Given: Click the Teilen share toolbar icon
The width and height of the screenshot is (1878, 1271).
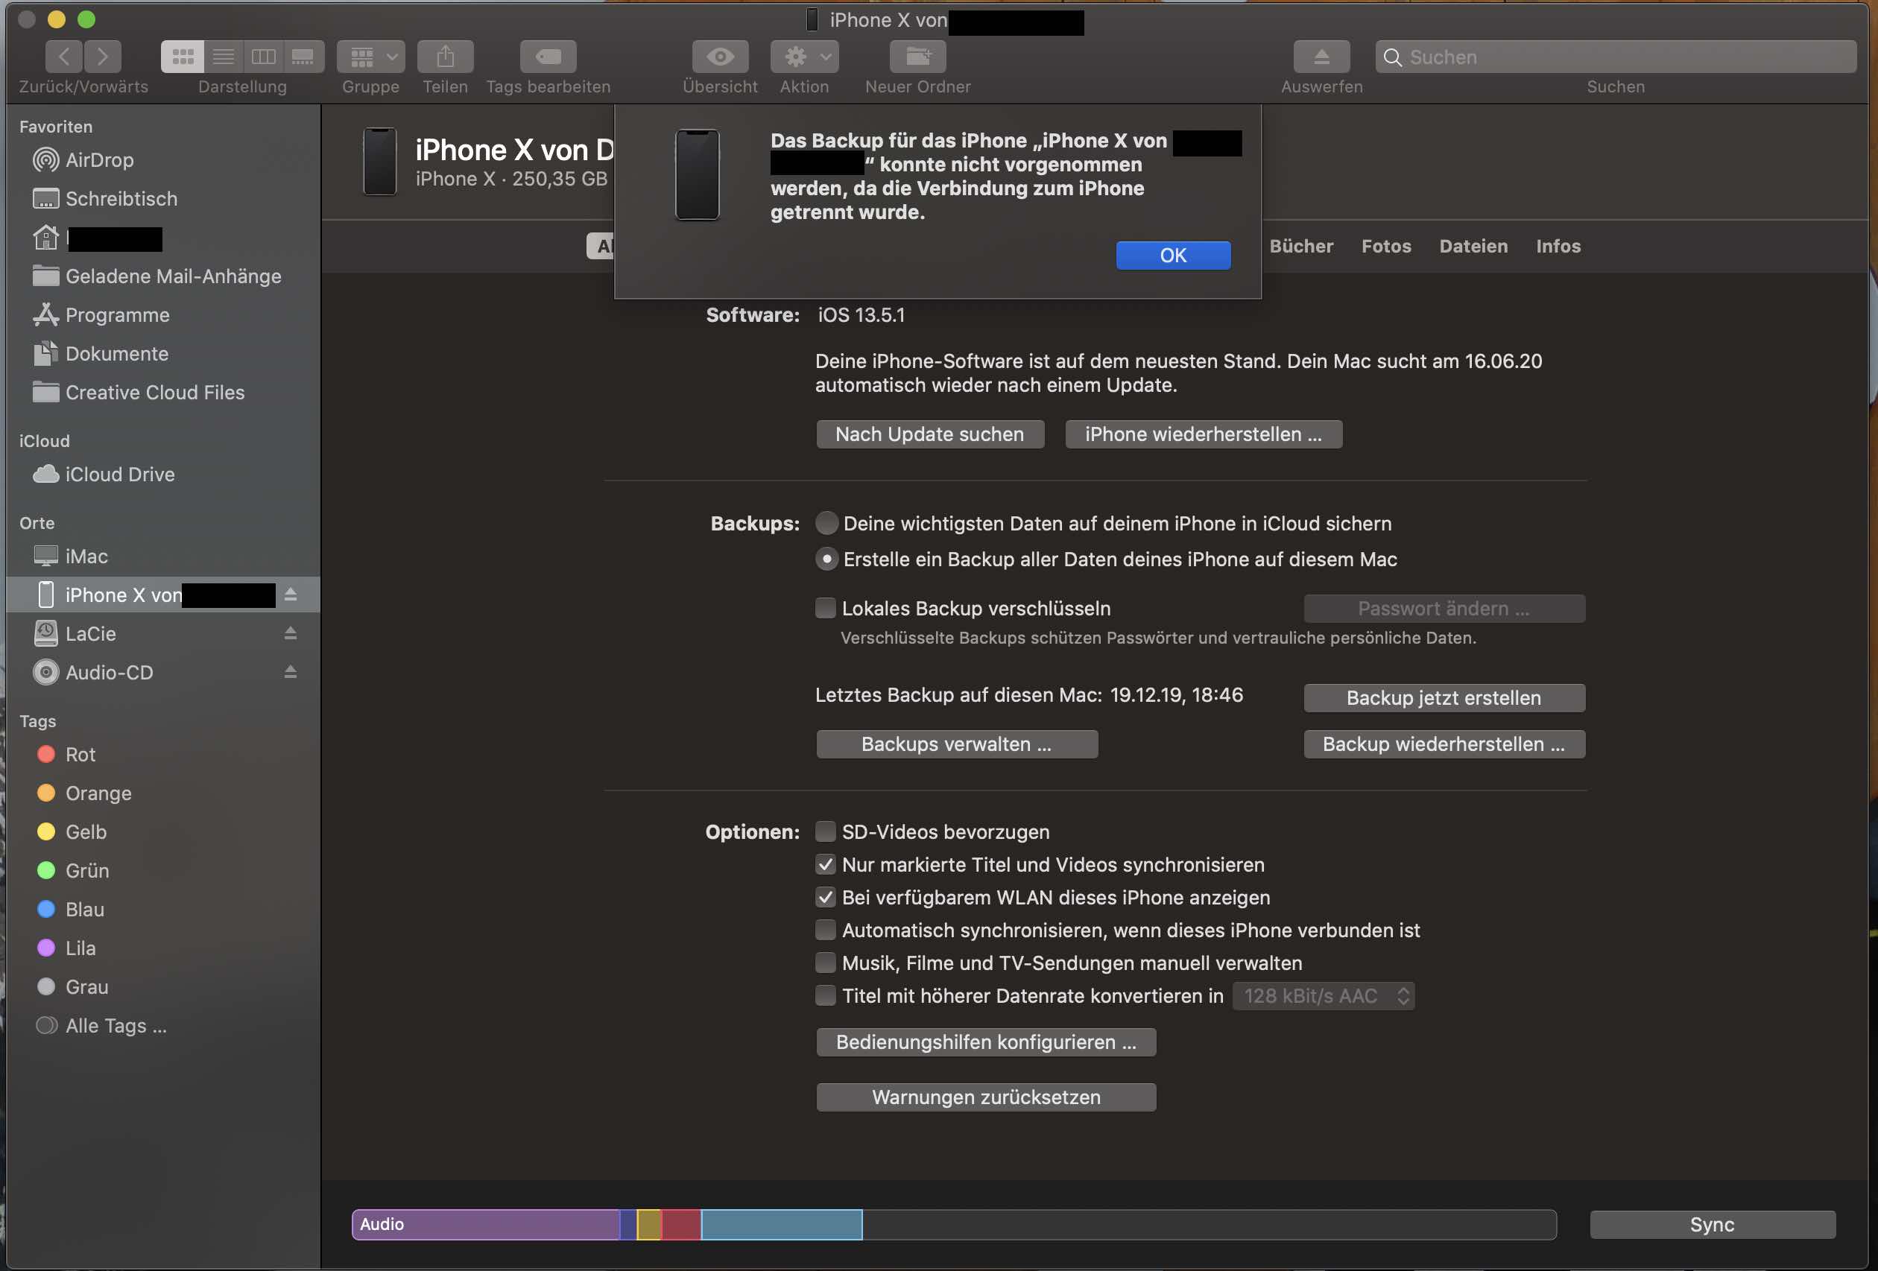Looking at the screenshot, I should pos(445,57).
